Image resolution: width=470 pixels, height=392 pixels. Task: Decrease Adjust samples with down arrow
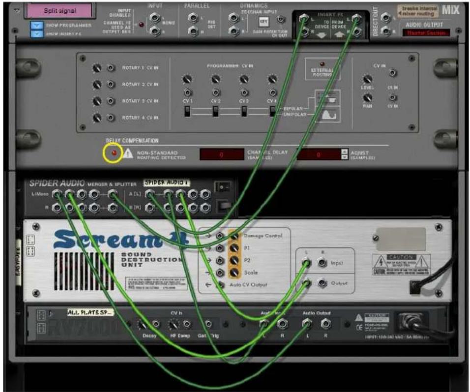(x=345, y=157)
